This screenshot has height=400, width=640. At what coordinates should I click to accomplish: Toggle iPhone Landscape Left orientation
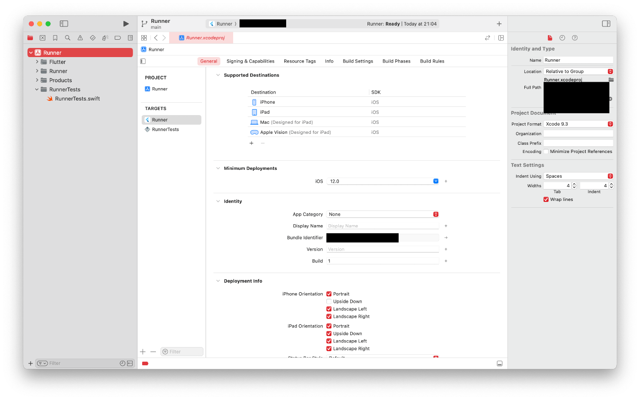pos(329,309)
